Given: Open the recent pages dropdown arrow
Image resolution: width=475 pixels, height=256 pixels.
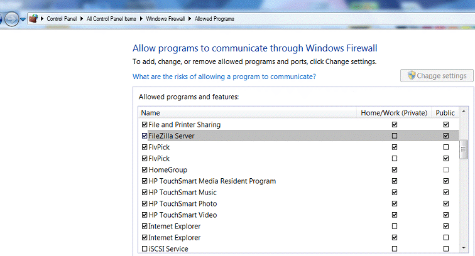Looking at the screenshot, I should pyautogui.click(x=23, y=19).
